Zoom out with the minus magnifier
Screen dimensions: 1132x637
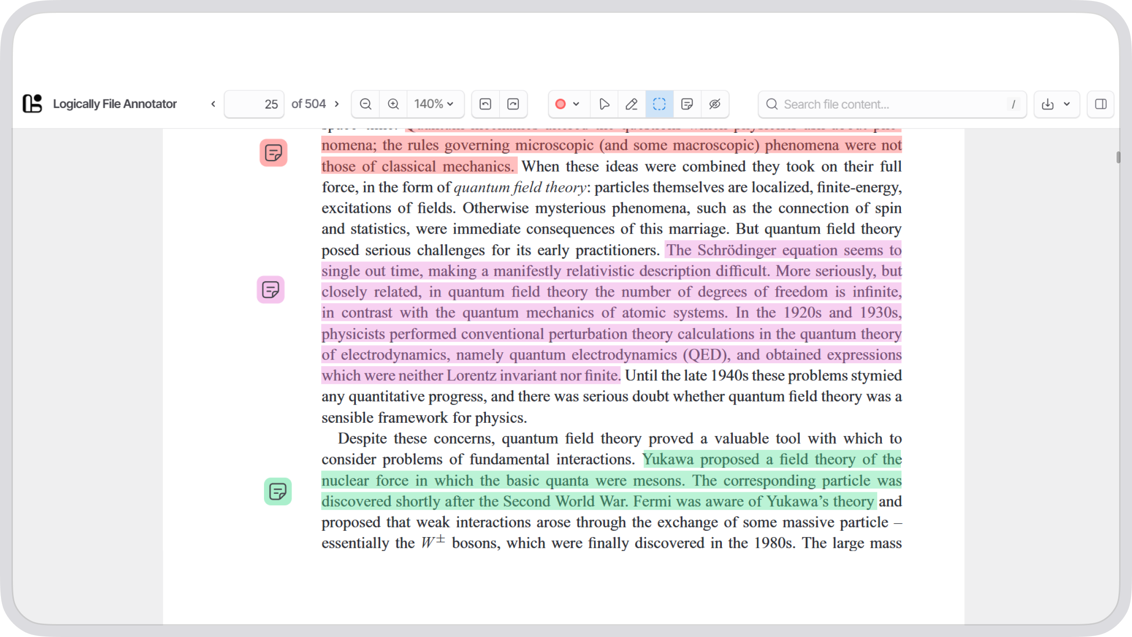click(365, 104)
